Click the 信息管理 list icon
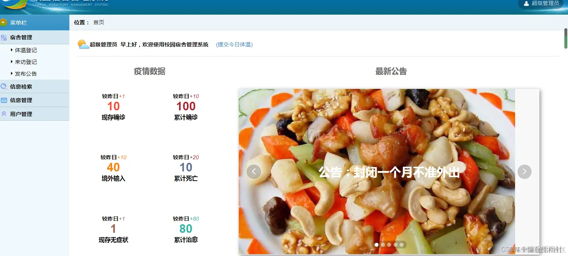 point(4,100)
